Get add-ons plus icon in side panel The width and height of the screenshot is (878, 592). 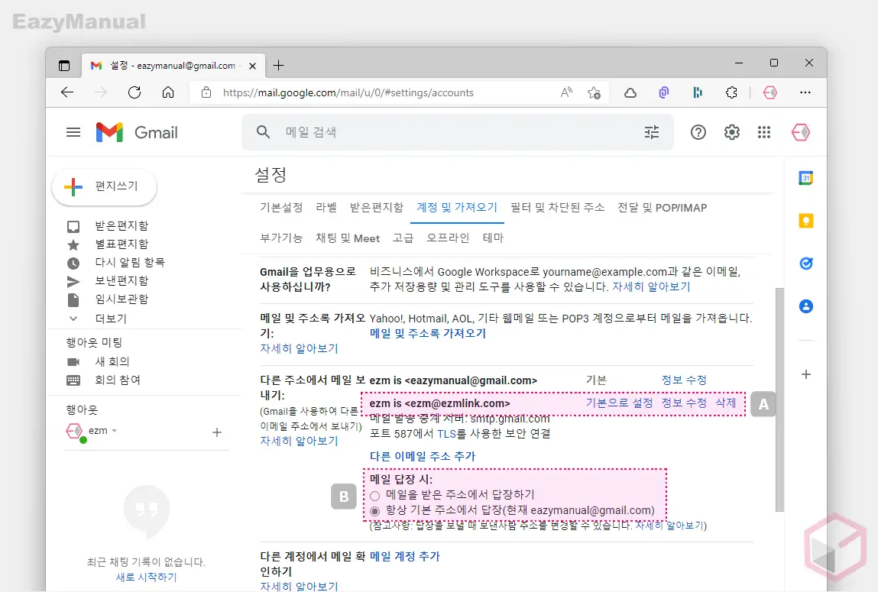pos(805,374)
